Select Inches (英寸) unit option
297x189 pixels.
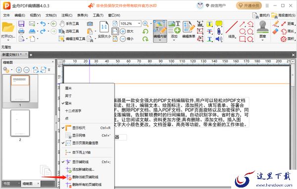tap(87, 95)
